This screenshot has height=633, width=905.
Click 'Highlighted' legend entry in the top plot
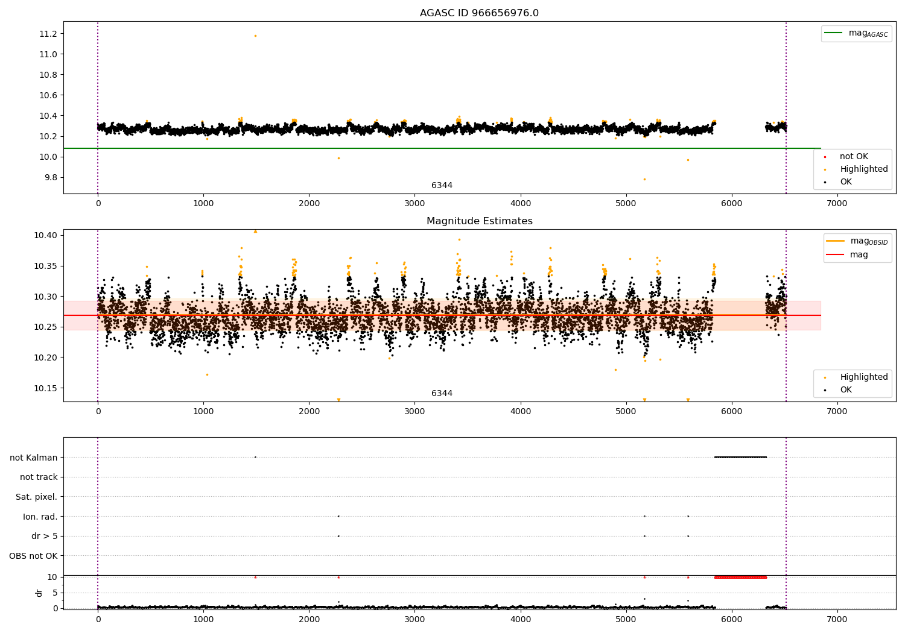(856, 169)
